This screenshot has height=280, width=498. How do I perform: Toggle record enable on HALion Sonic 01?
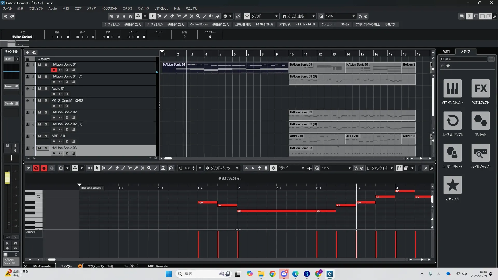[54, 70]
